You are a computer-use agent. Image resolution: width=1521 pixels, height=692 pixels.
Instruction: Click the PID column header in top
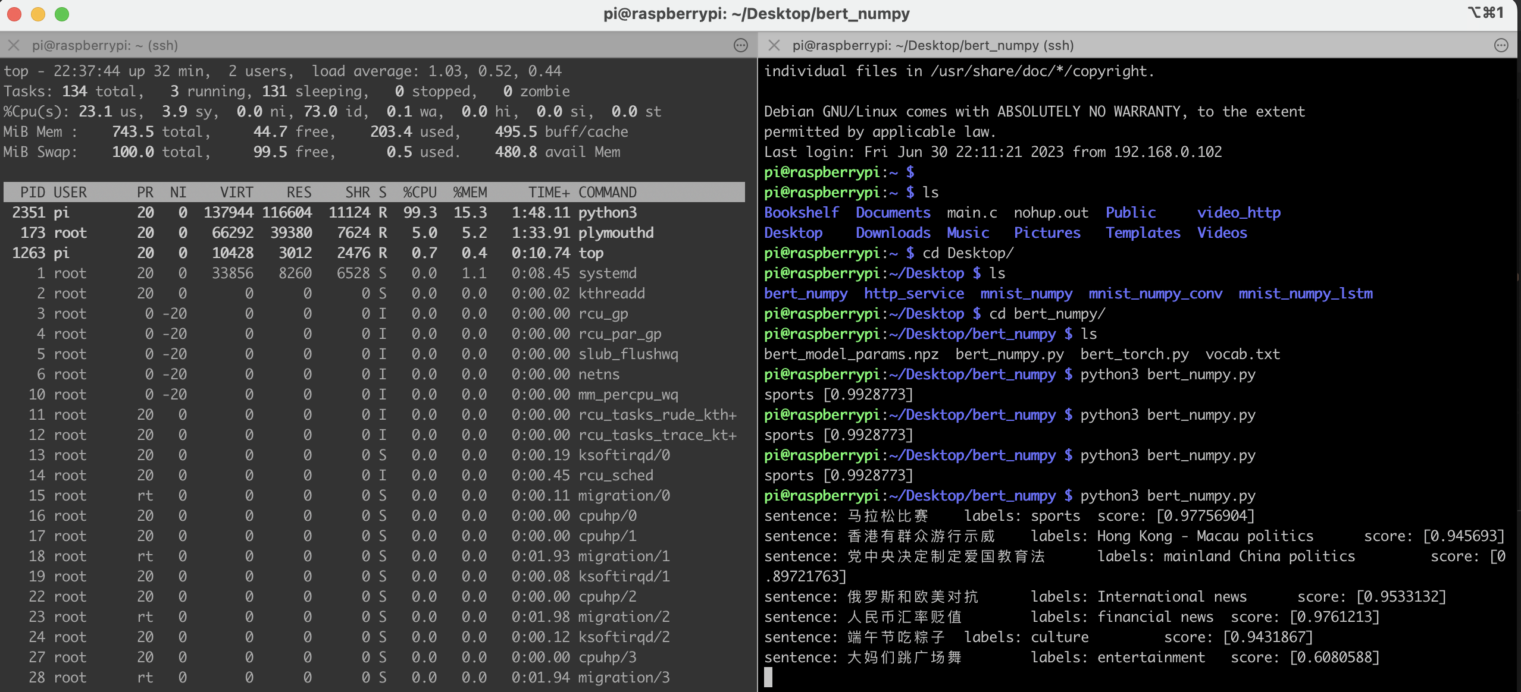(33, 193)
